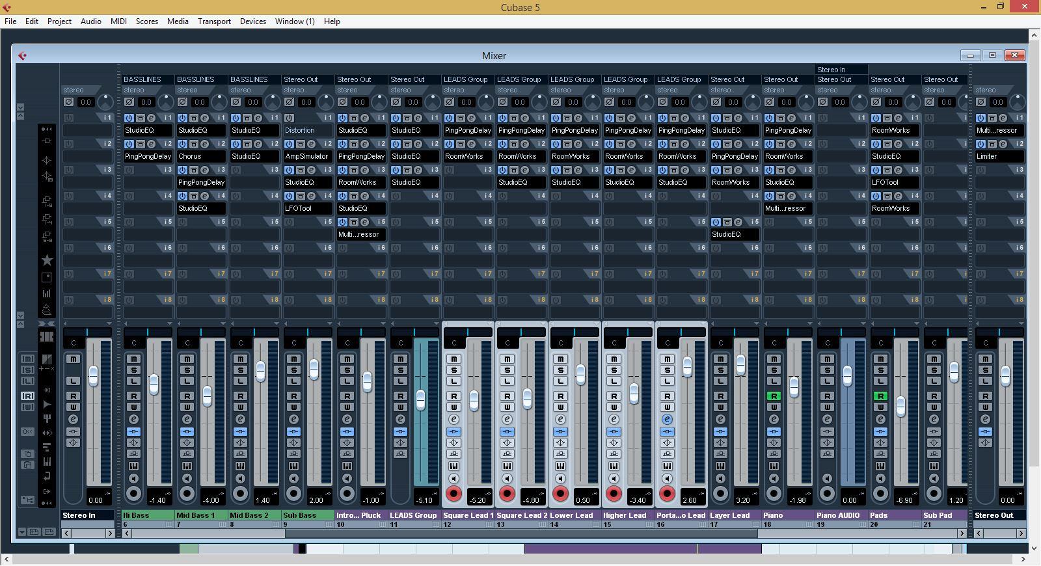
Task: Select the Piano AUDIO channel name
Action: coord(838,515)
